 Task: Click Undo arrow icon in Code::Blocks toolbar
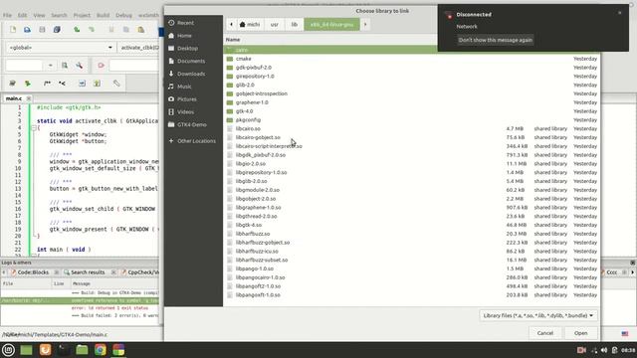click(x=77, y=30)
